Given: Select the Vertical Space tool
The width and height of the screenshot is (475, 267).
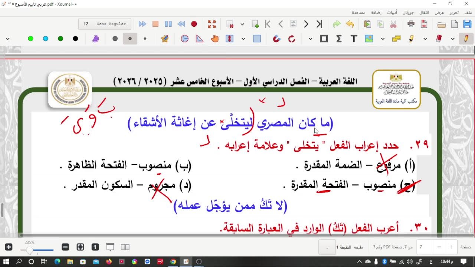Looking at the screenshot, I should point(229,39).
